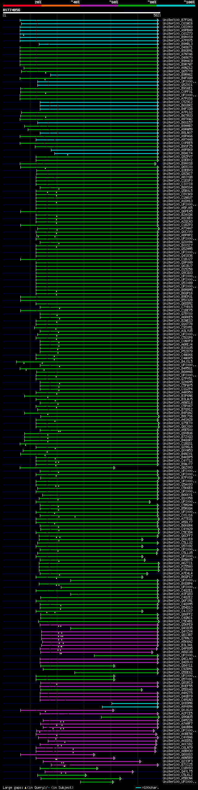Image resolution: width=198 pixels, height=790 pixels.
Task: Open hit UniRef100_O15258
Action: [x=178, y=270]
